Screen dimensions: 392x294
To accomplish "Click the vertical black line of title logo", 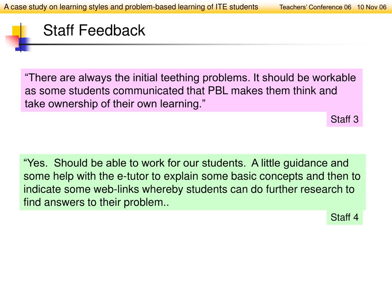I will [x=21, y=37].
